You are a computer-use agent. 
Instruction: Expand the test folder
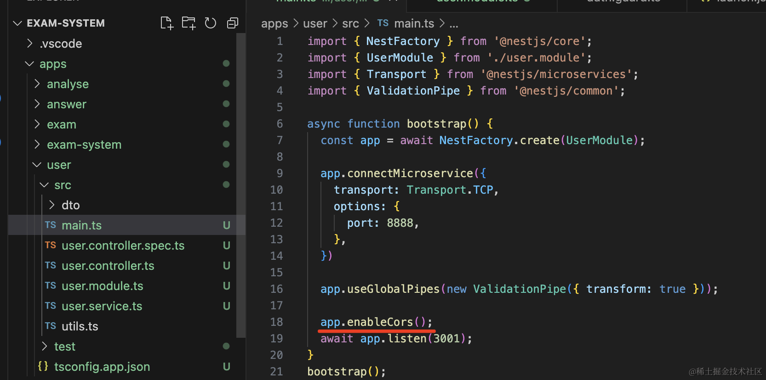pos(45,346)
